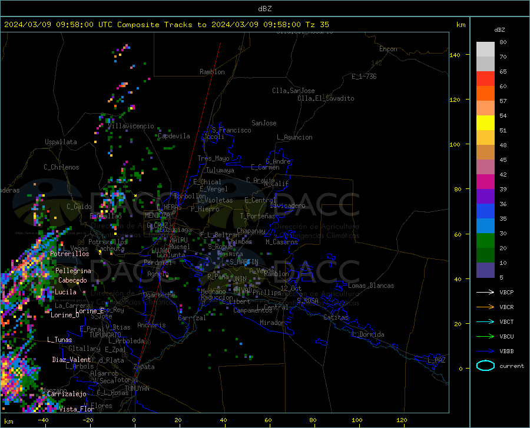Select the Capdevila label on the map
Screen dimensions: 530x428
point(174,136)
